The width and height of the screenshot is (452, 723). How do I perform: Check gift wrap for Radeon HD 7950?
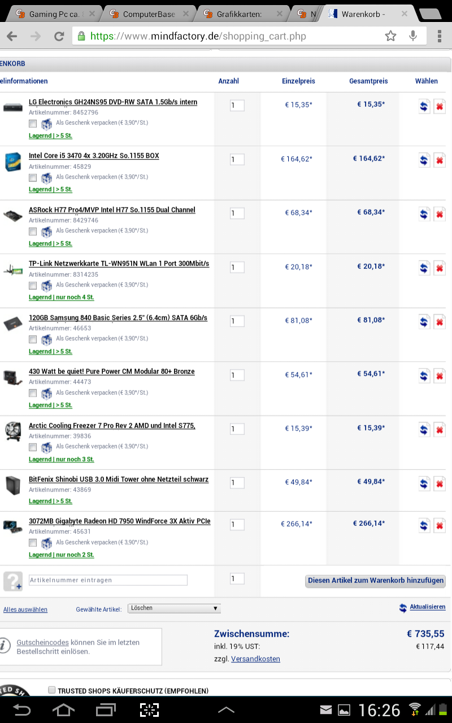pos(33,543)
